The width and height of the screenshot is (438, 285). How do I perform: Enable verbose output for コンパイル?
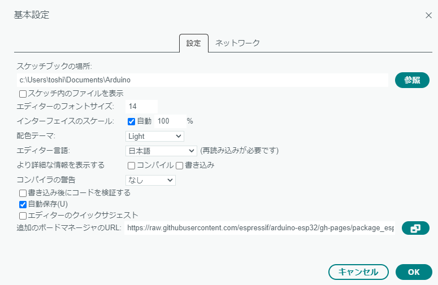click(131, 166)
